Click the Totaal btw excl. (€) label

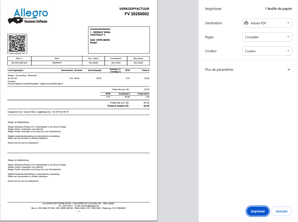point(120,90)
